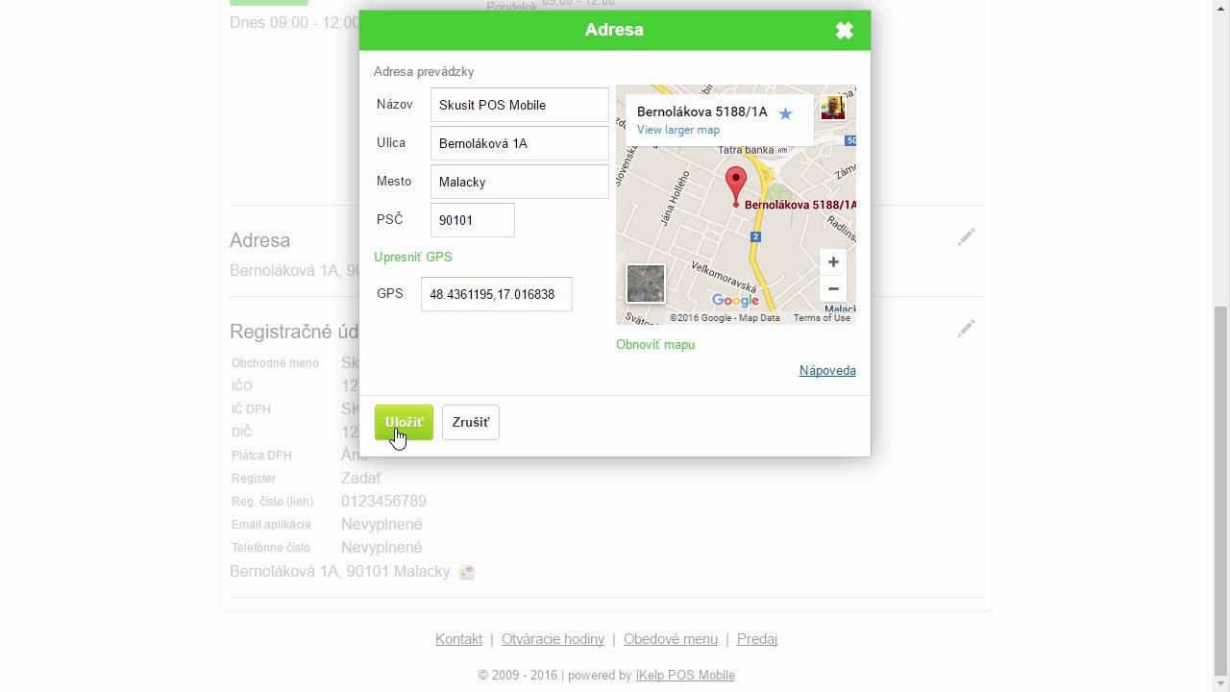This screenshot has width=1230, height=692.
Task: Close the Adresa dialog with the X icon
Action: [x=844, y=31]
